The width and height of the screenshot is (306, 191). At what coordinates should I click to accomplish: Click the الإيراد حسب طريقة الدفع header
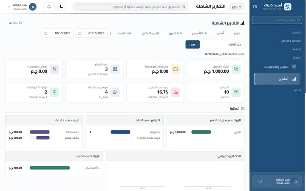(206, 120)
